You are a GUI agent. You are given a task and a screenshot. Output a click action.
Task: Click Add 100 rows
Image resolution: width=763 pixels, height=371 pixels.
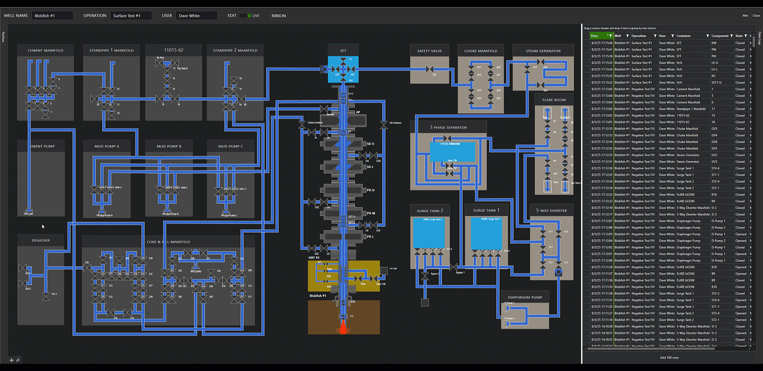click(669, 357)
